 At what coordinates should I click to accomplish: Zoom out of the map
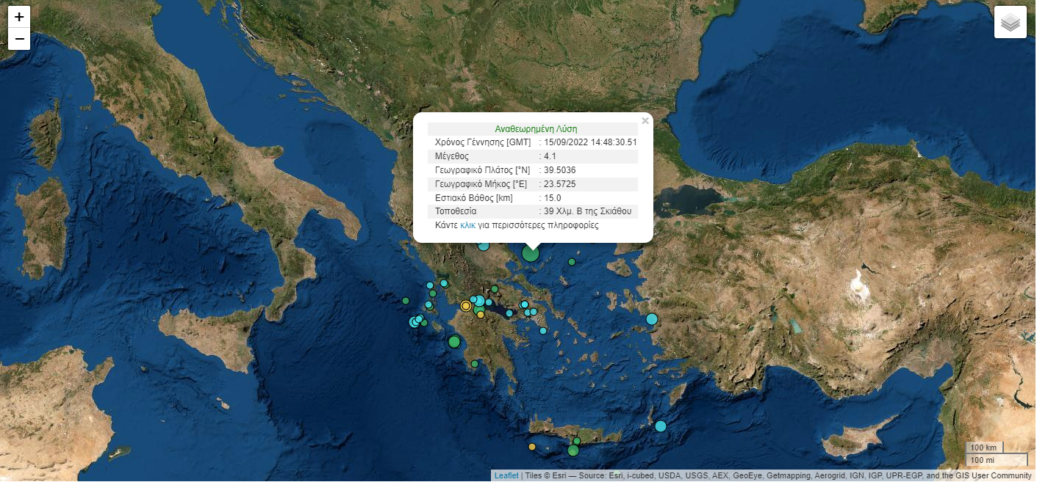coord(19,39)
